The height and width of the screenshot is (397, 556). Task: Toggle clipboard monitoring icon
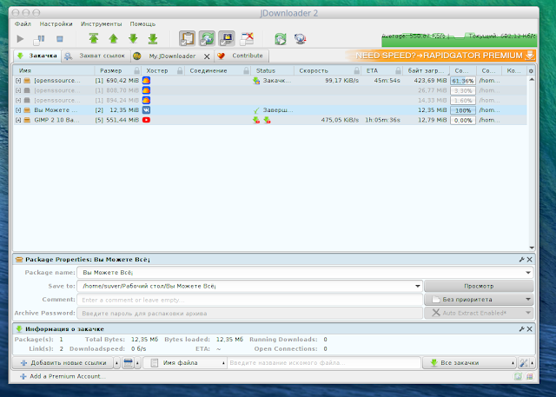click(188, 38)
